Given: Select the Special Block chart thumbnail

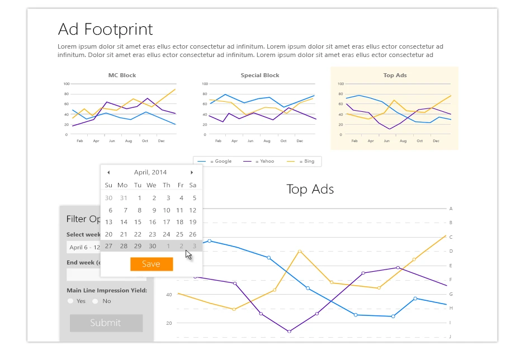Looking at the screenshot, I should point(260,109).
